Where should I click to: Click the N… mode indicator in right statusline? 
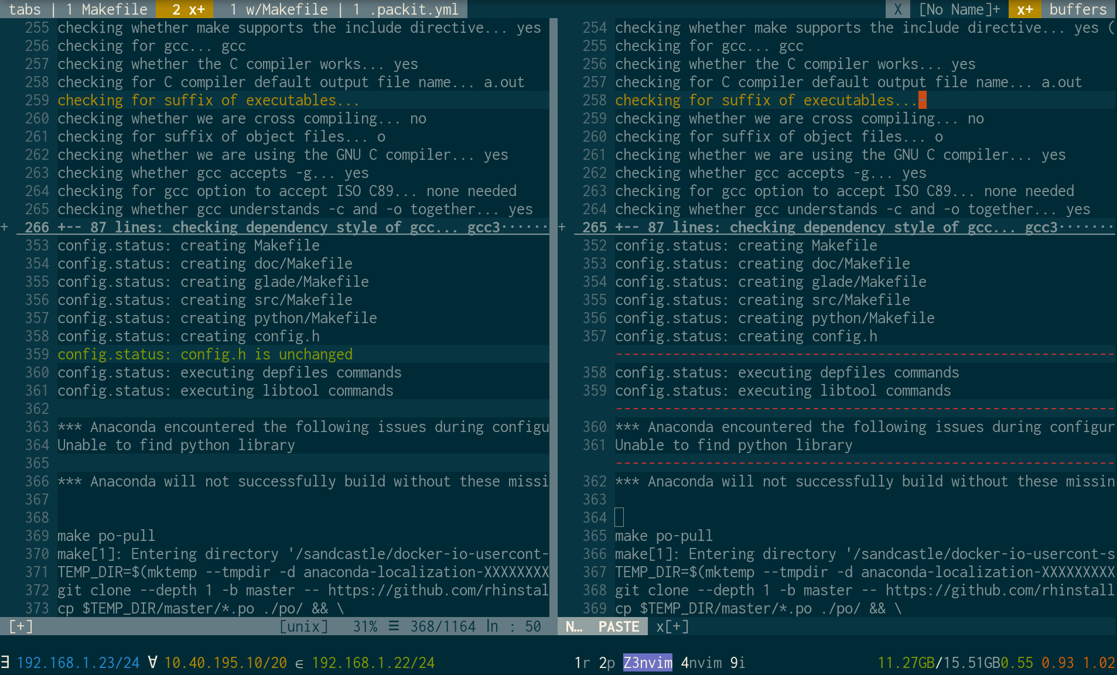[x=573, y=626]
